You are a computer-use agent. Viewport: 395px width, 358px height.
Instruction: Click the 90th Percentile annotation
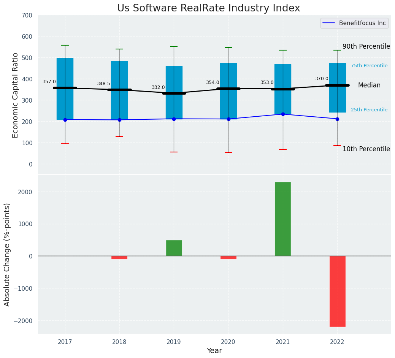click(x=366, y=47)
